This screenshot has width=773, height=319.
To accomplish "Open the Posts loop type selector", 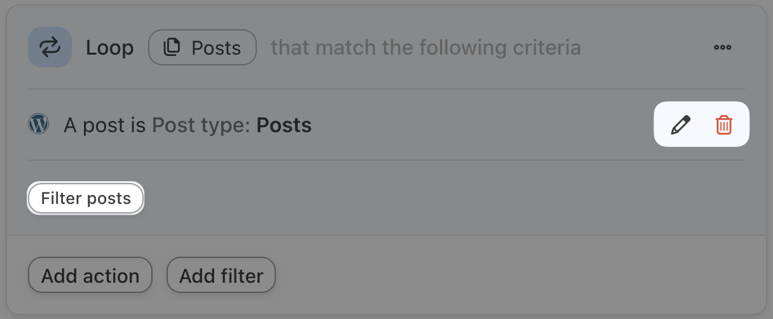I will click(202, 48).
